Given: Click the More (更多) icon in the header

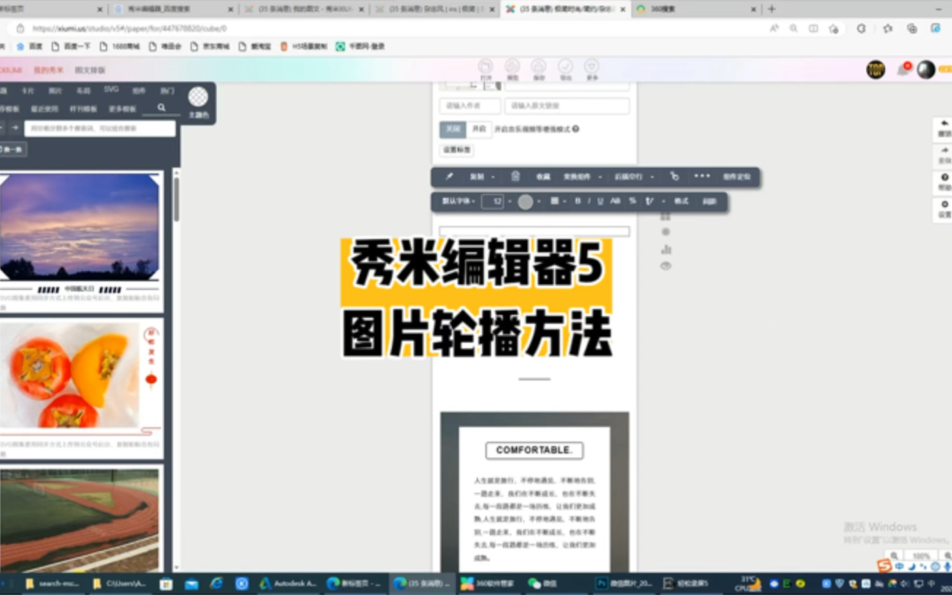Looking at the screenshot, I should [592, 66].
